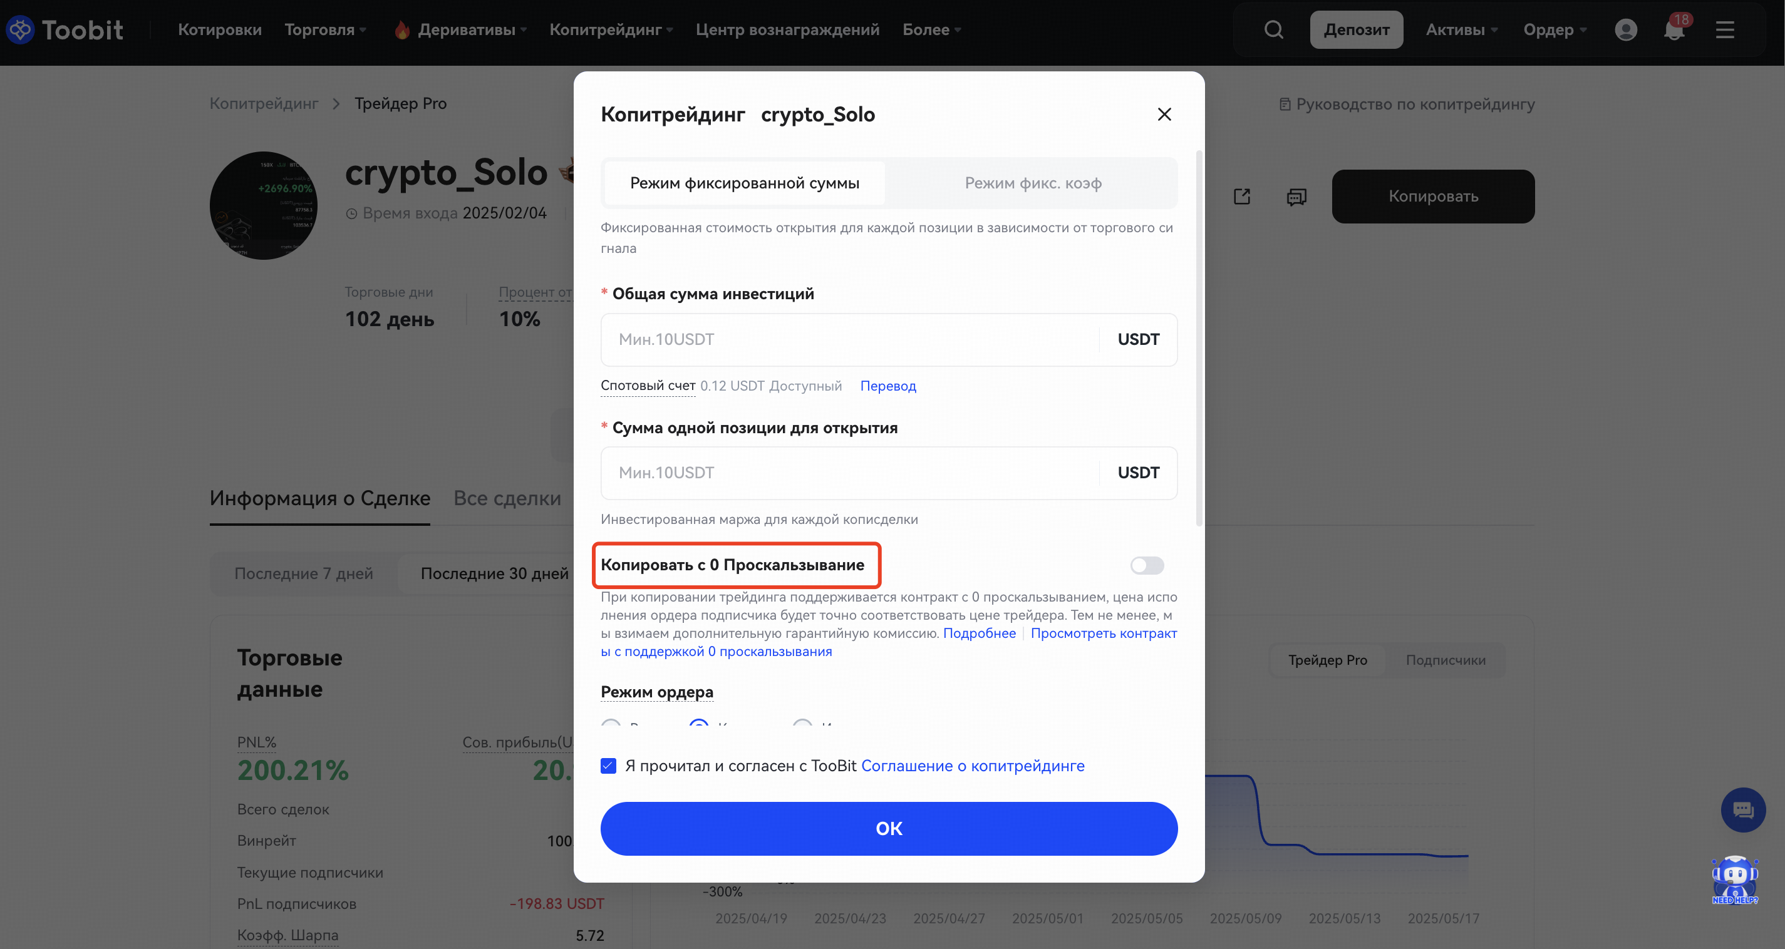The height and width of the screenshot is (949, 1785).
Task: Open Центр вознаграждений menu item
Action: point(787,30)
